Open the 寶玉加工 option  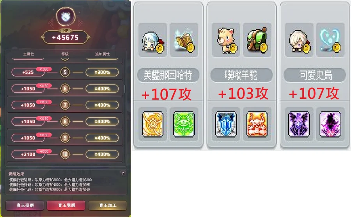pyautogui.click(x=108, y=205)
